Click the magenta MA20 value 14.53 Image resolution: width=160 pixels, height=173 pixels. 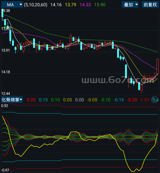tap(85, 5)
